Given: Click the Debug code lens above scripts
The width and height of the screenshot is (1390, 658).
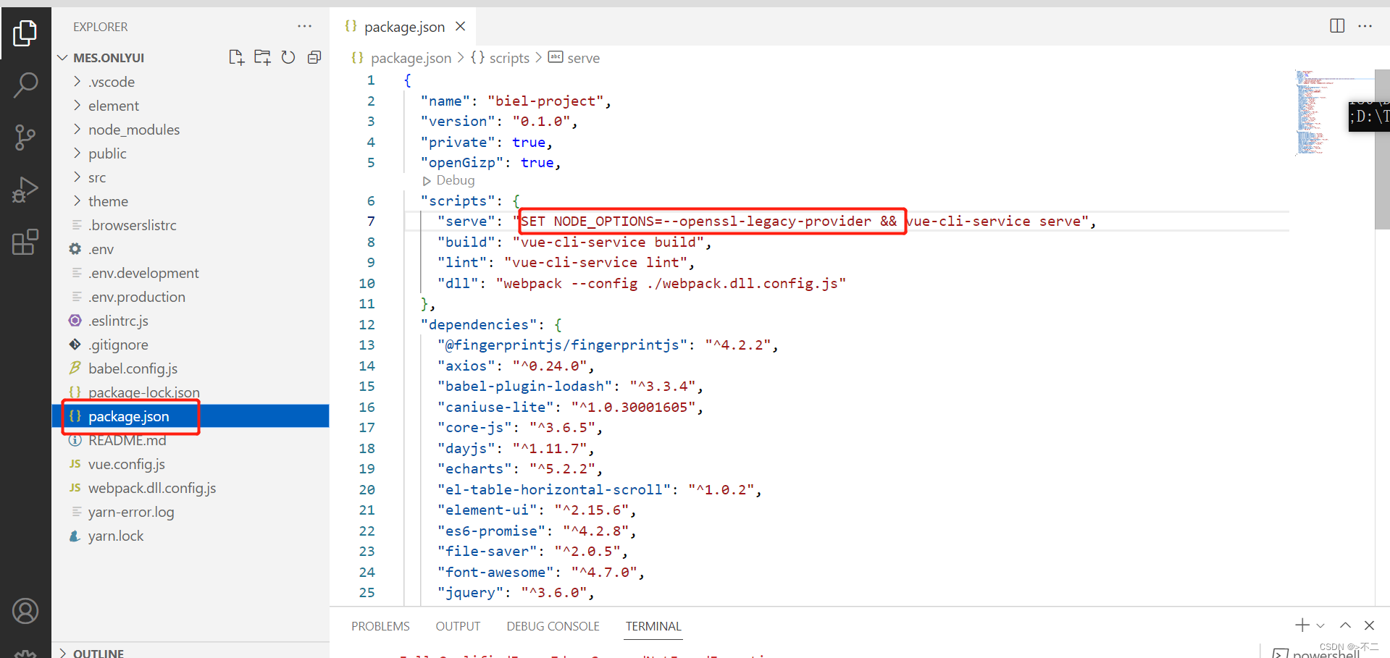Looking at the screenshot, I should (x=455, y=180).
